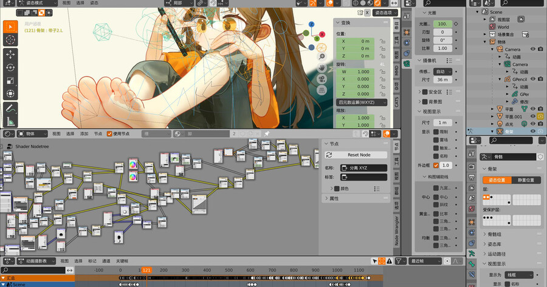Open the 传感器 自动 fit dropdown
The image size is (547, 287).
443,72
